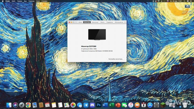Screen dimensions: 194x109
Task: Open the Правка menu
Action: click(20, 1)
